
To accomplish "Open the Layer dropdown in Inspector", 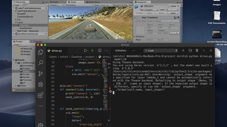I will click(x=172, y=10).
